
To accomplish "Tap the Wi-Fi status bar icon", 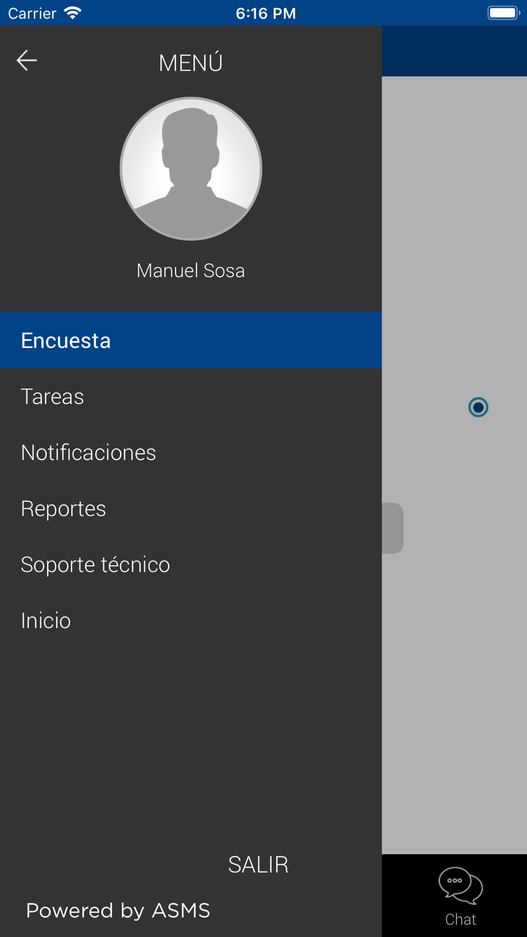I will [73, 13].
